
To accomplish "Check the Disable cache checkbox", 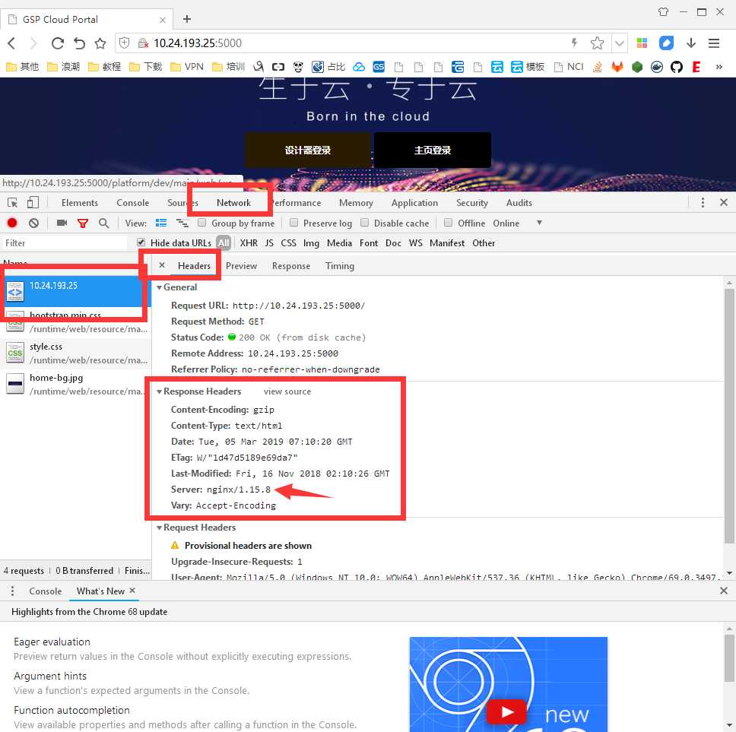I will pyautogui.click(x=365, y=223).
